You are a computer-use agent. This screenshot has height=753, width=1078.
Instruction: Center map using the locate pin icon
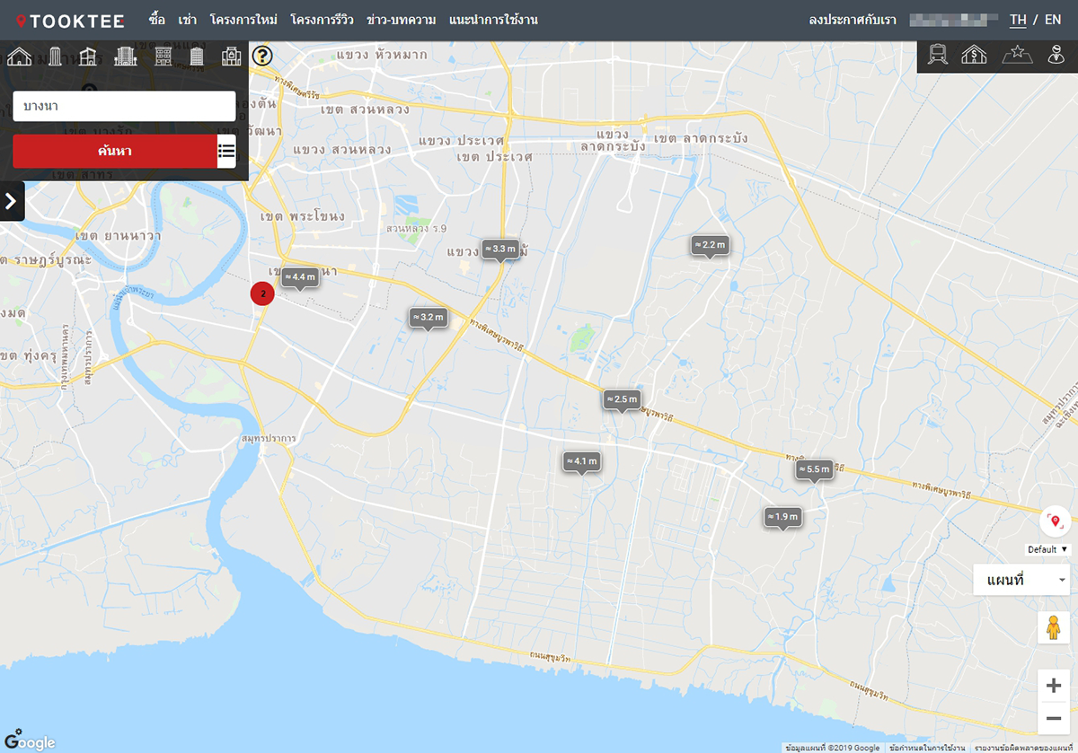pyautogui.click(x=1055, y=521)
